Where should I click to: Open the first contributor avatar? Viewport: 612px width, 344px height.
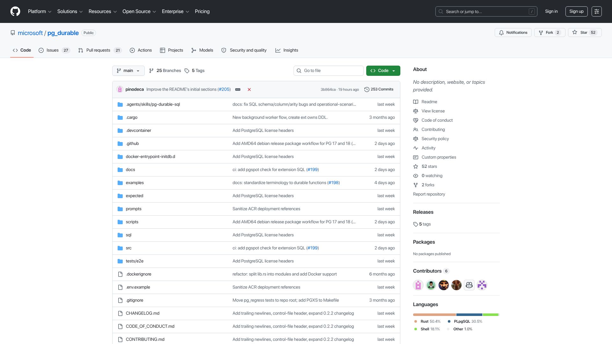pyautogui.click(x=418, y=285)
